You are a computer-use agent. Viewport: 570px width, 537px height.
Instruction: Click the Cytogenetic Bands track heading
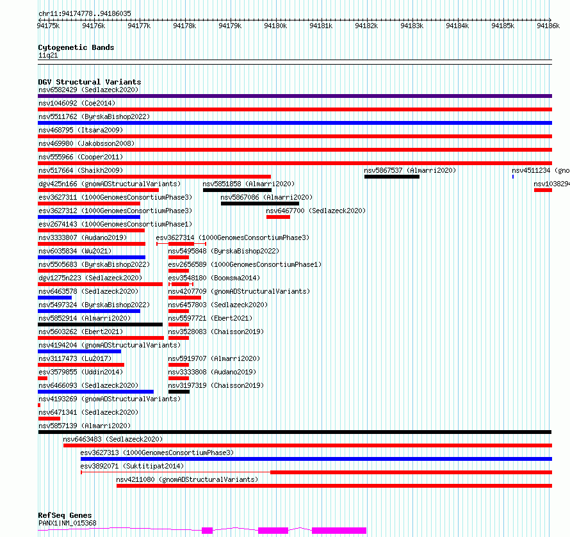[76, 47]
